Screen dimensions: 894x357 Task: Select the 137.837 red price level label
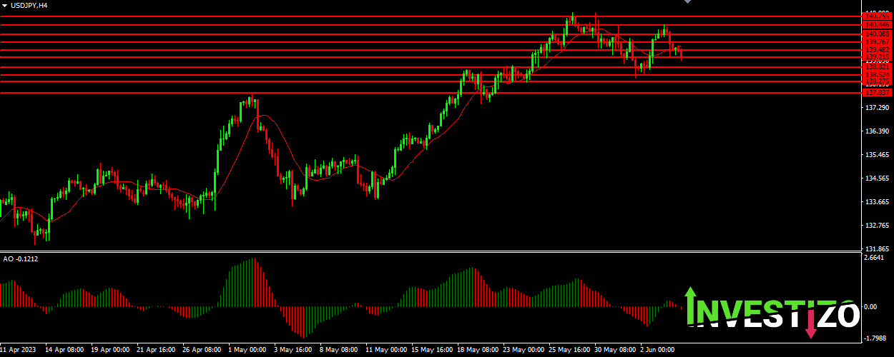[x=877, y=93]
